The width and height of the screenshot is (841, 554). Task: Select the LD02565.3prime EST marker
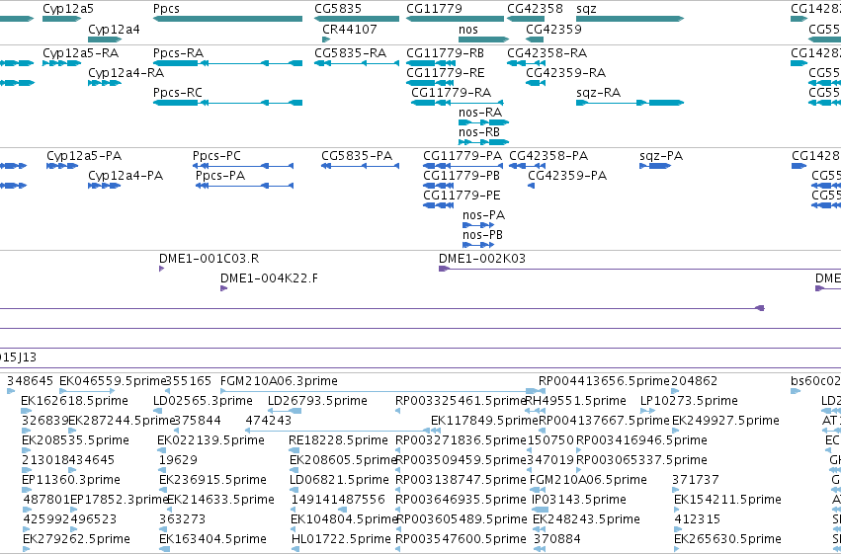(156, 411)
